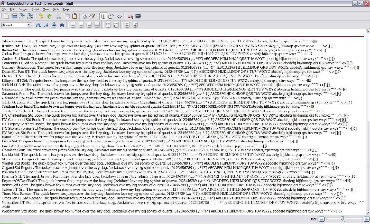Redo the edit with the green arrow
This screenshot has width=370, height=224.
click(x=49, y=16)
